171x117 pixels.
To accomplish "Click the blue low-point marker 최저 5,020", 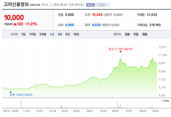I will pyautogui.click(x=11, y=92).
